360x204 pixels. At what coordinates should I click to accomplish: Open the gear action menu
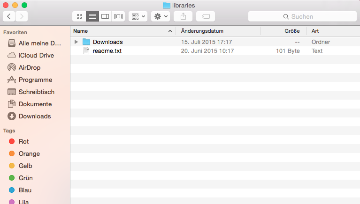161,16
